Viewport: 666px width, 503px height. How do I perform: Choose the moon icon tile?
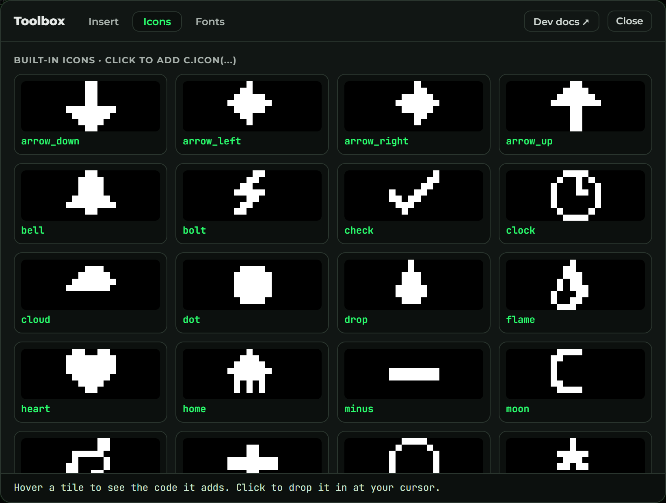(575, 382)
